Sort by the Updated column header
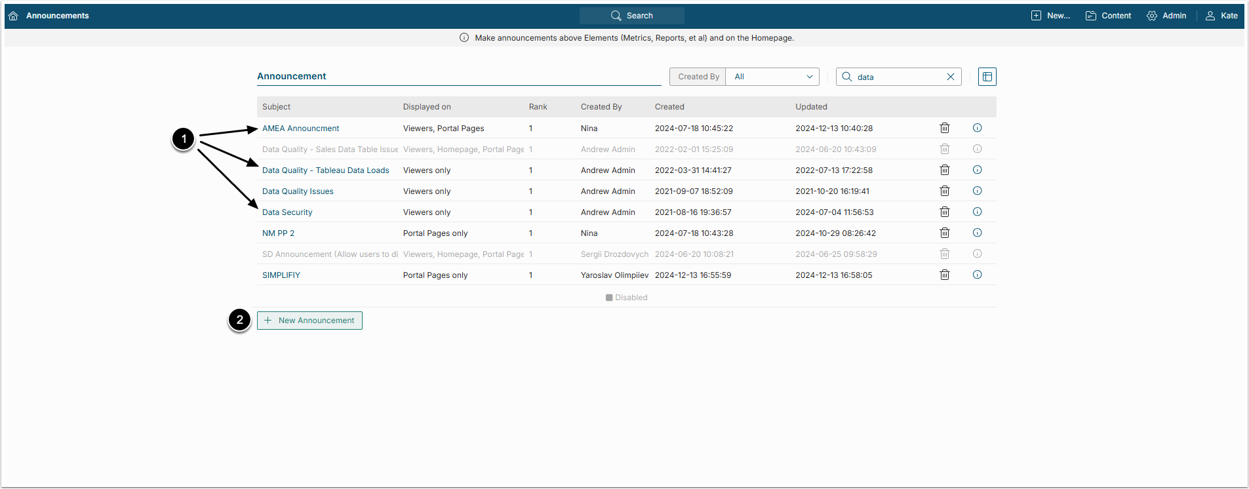This screenshot has width=1249, height=489. coord(811,107)
